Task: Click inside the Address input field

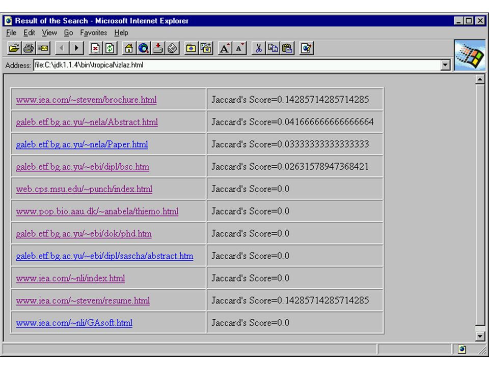Action: [237, 65]
